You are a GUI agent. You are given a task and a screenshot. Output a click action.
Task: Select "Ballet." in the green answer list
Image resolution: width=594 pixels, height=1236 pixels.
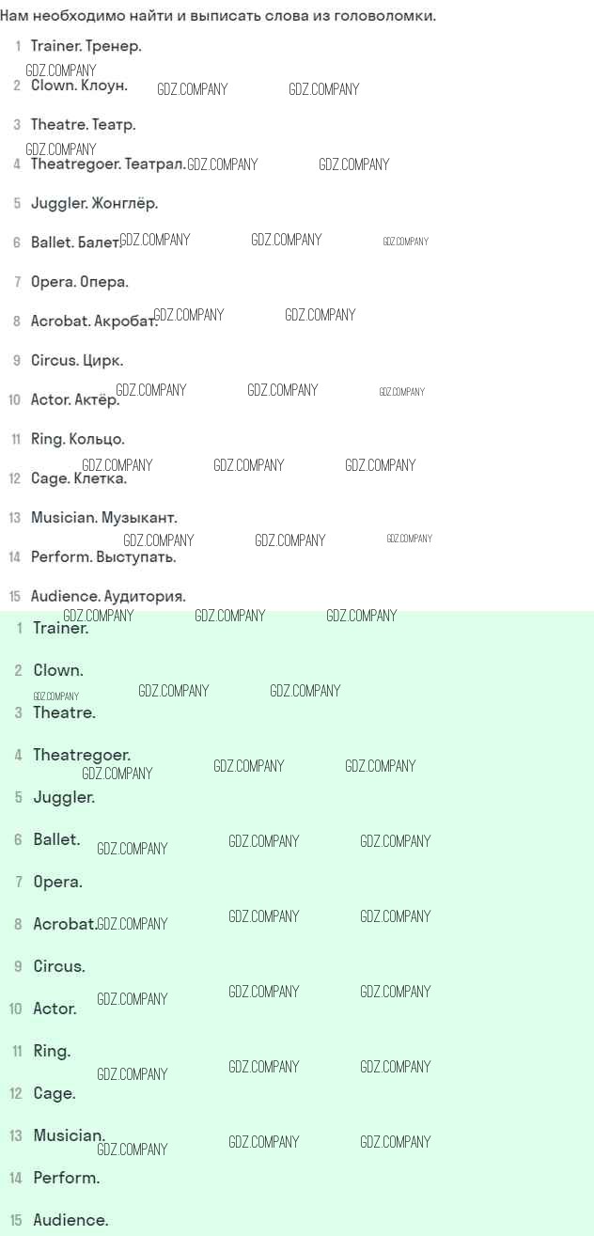click(56, 839)
